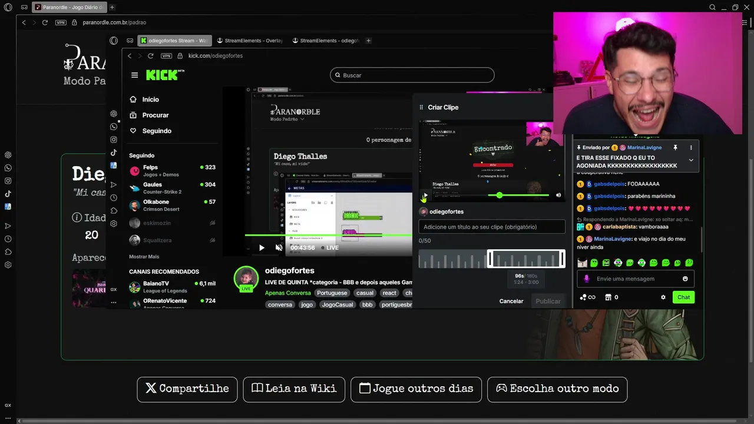
Task: Expand followed list with Mostrar Mais
Action: point(144,257)
